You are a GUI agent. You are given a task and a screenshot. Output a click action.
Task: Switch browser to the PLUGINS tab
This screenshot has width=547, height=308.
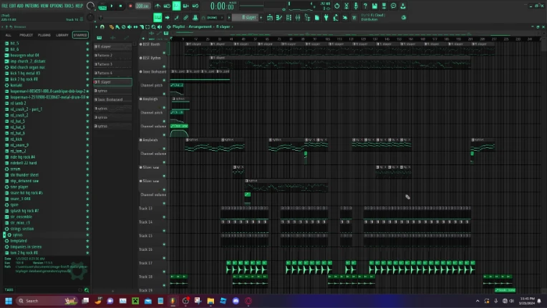(44, 35)
